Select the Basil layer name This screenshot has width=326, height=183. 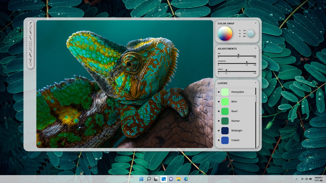pos(234,111)
